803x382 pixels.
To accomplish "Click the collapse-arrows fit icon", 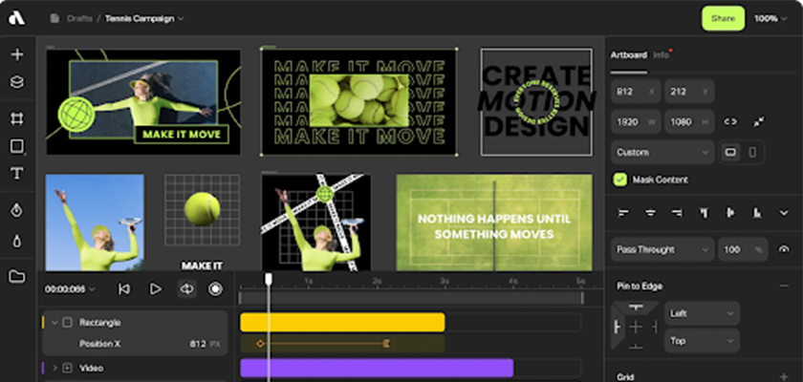I will coord(758,121).
